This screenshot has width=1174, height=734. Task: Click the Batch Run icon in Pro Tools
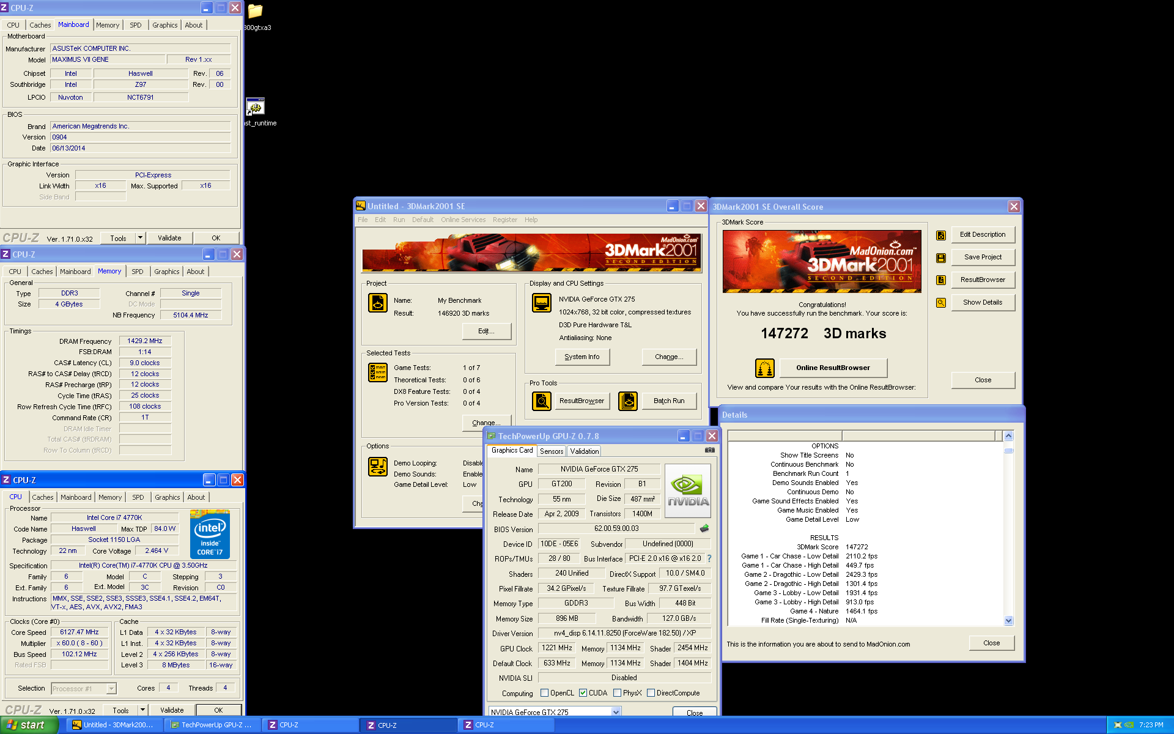click(x=628, y=401)
